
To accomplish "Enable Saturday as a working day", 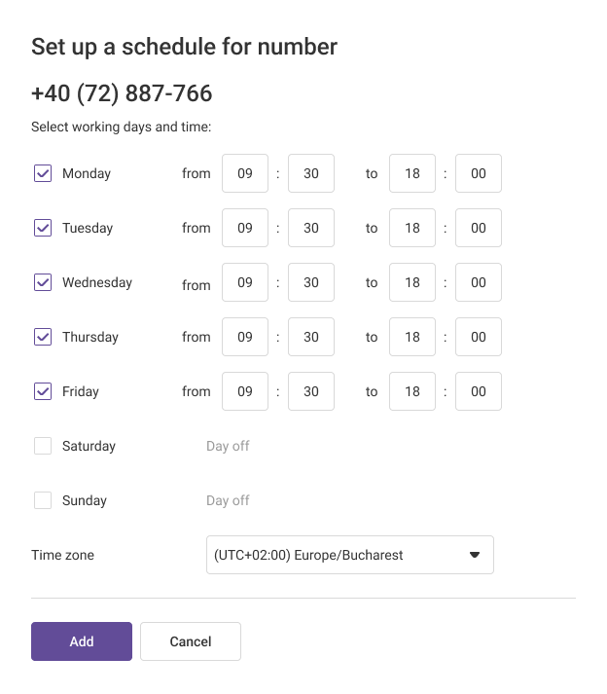I will 43,446.
